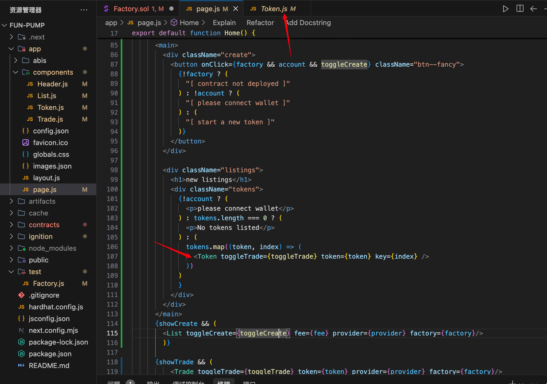This screenshot has width=547, height=384.
Task: Click the app breadcrumb segment
Action: pos(111,23)
